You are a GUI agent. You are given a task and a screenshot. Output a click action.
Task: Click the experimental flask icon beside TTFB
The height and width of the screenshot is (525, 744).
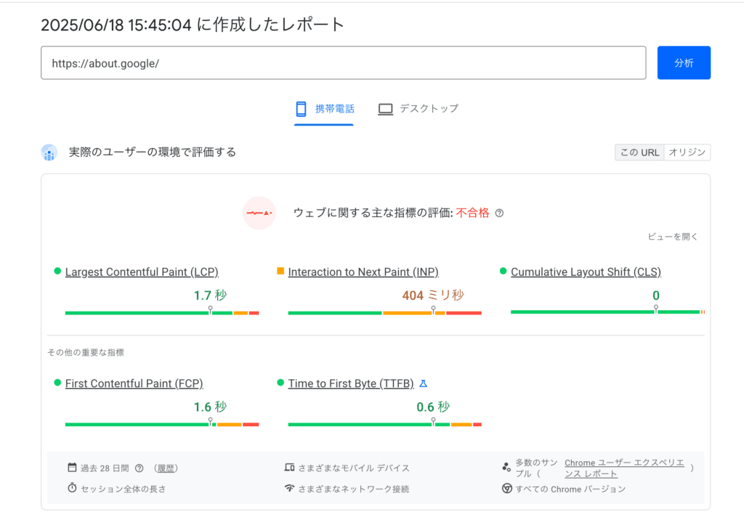tap(424, 383)
